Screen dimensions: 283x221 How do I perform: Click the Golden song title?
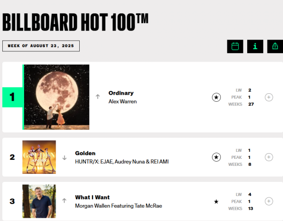85,153
